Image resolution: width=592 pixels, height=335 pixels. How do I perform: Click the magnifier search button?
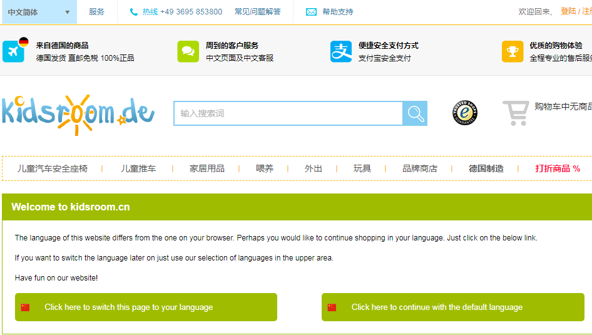[415, 113]
